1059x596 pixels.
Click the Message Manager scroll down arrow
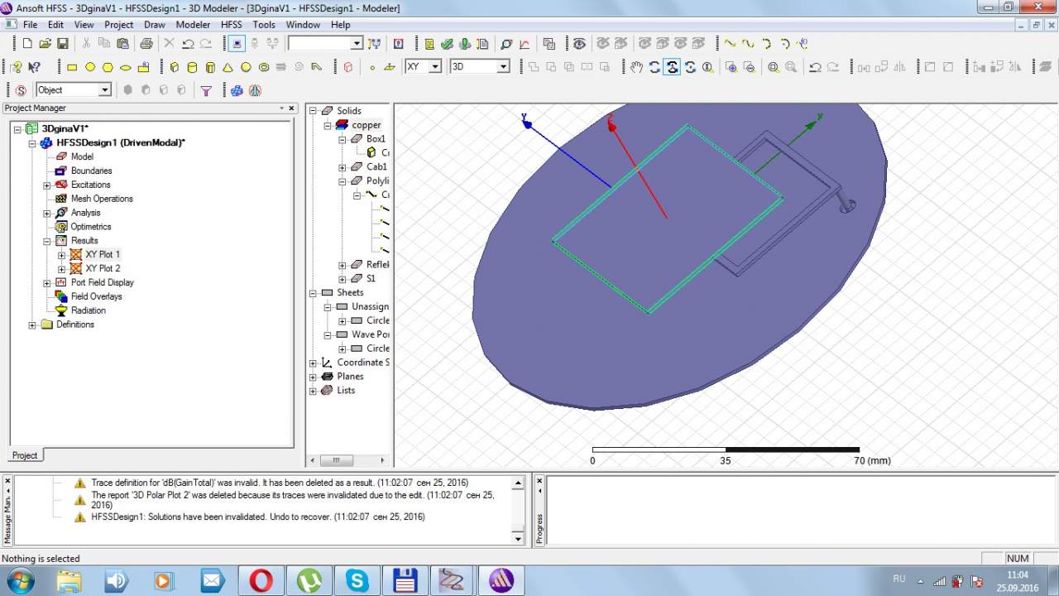coord(519,538)
